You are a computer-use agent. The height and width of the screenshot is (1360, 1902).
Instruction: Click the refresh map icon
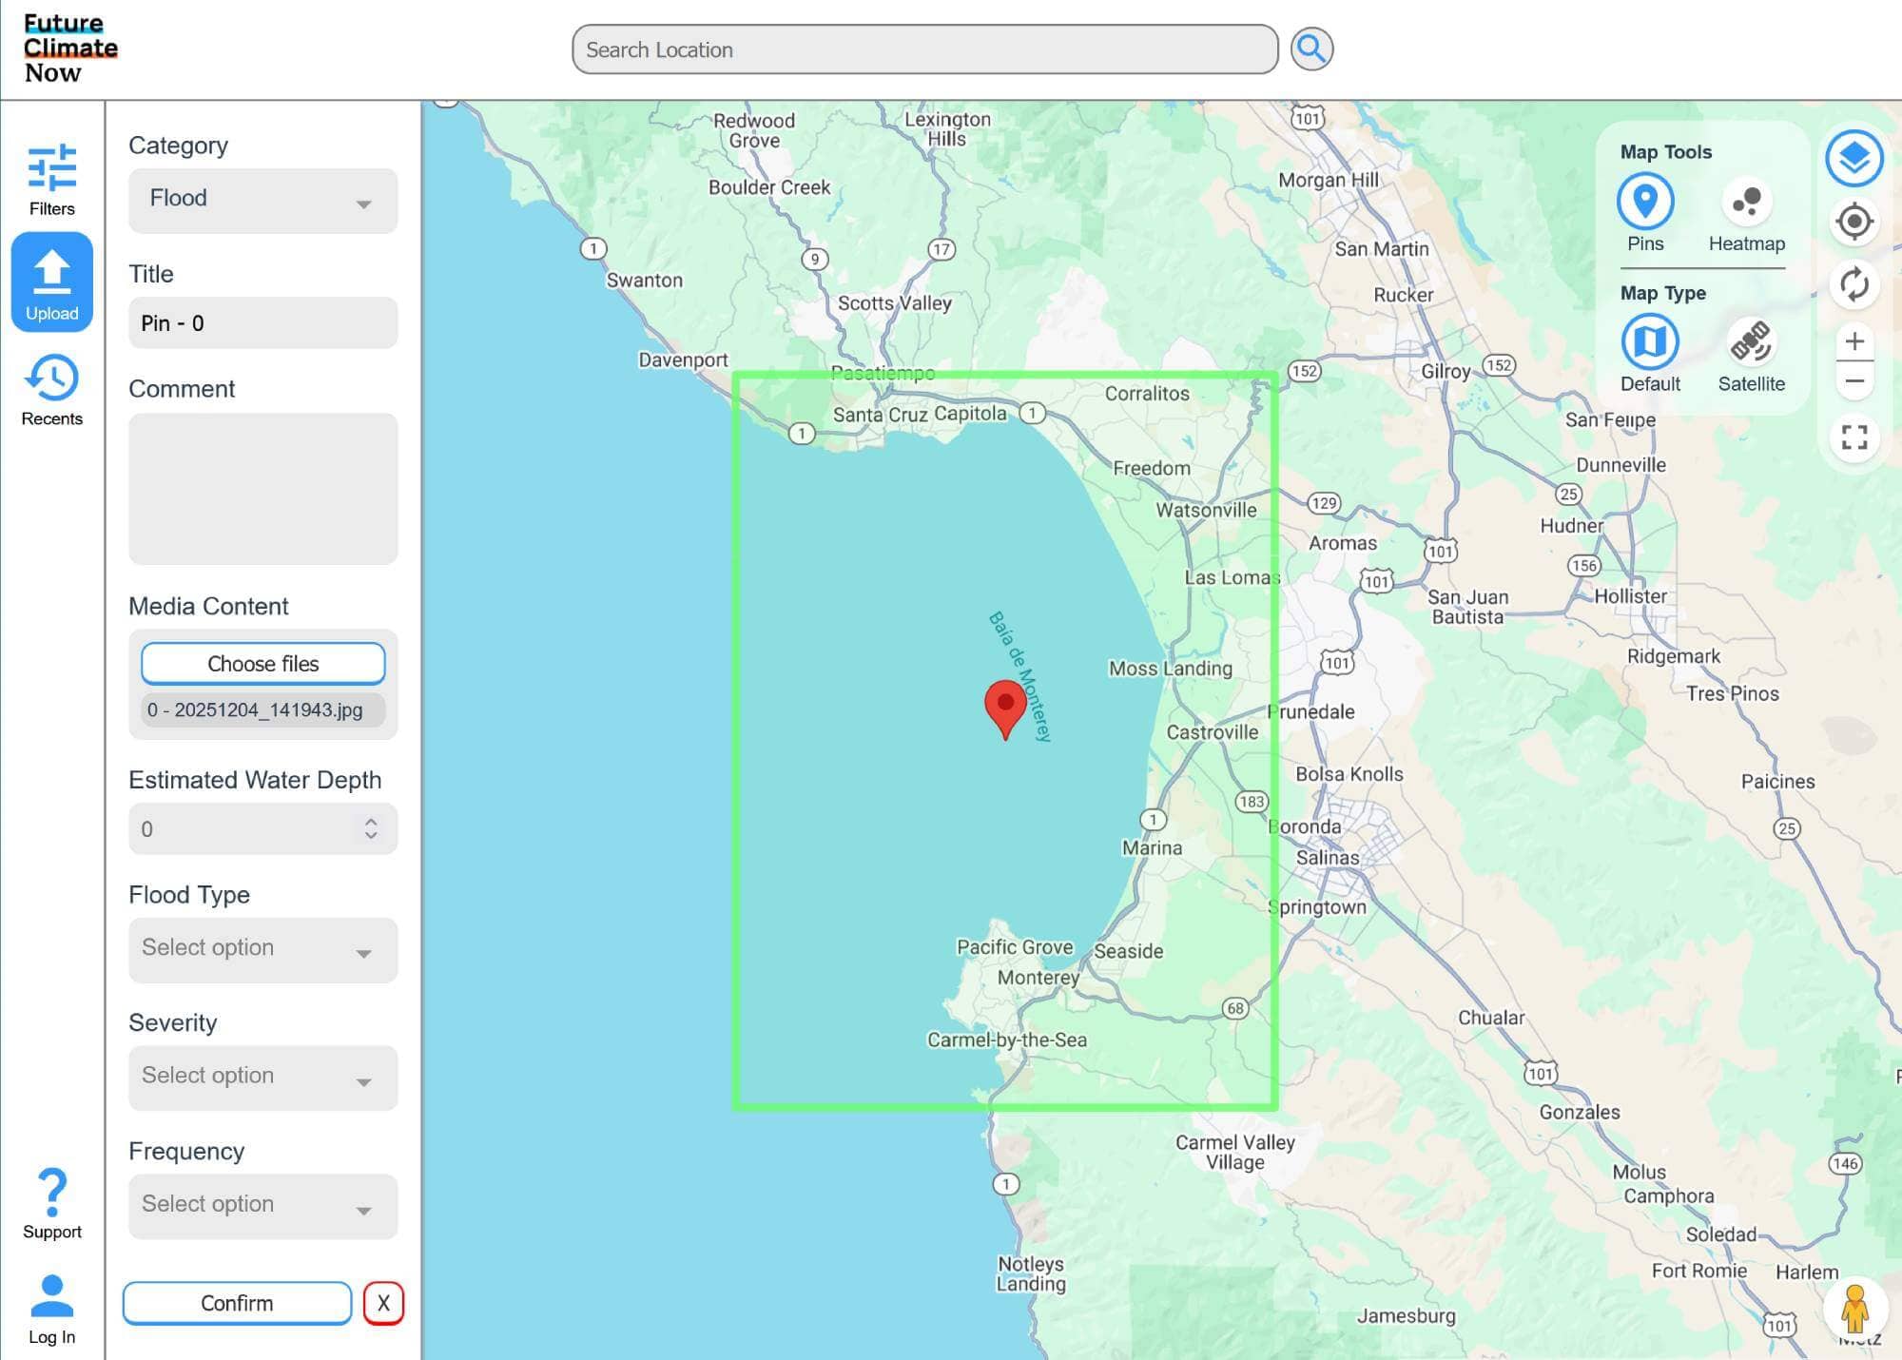1853,284
